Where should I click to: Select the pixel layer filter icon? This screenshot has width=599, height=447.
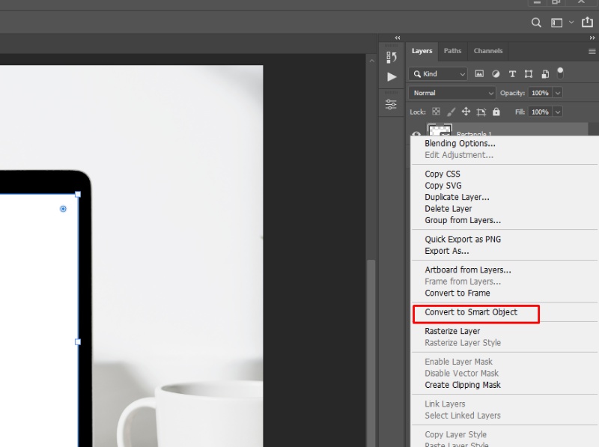(x=479, y=73)
